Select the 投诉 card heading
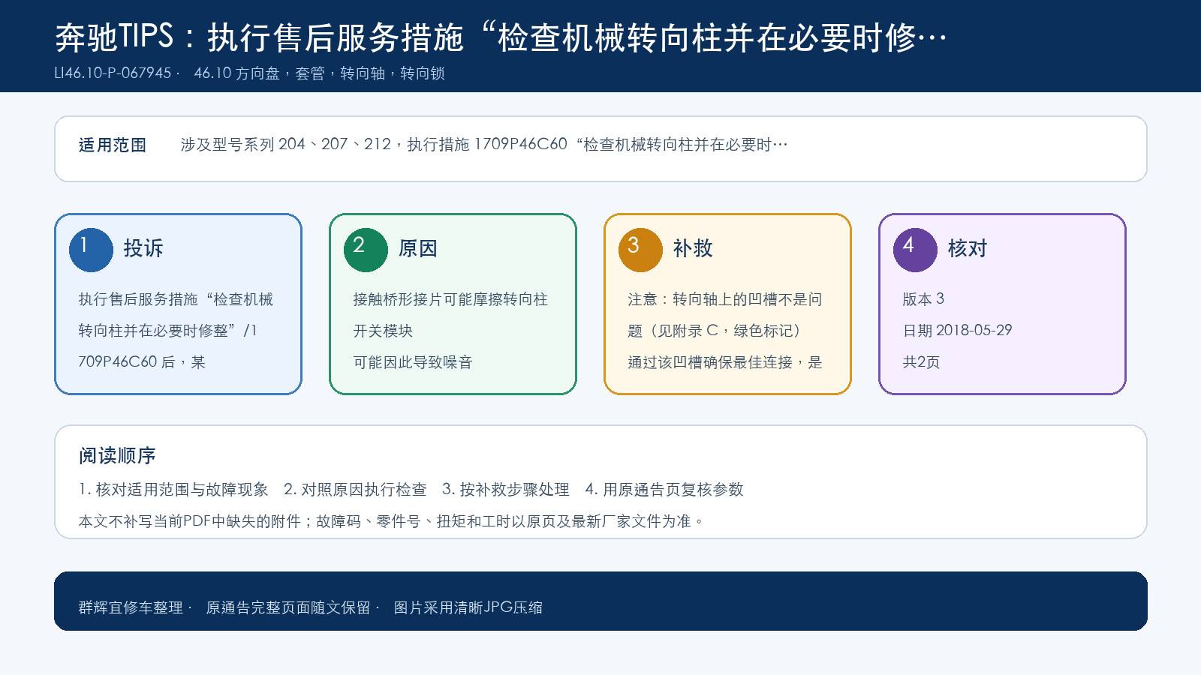 (143, 248)
